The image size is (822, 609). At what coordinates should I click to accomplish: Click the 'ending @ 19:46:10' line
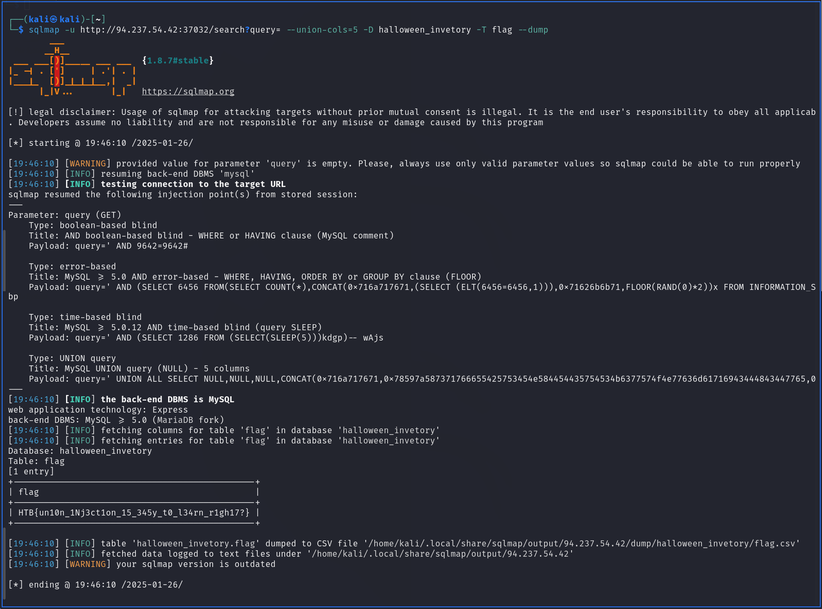click(x=96, y=585)
